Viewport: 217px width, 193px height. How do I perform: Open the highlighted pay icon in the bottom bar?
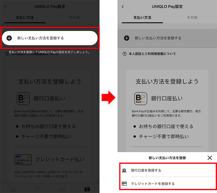click(x=87, y=189)
